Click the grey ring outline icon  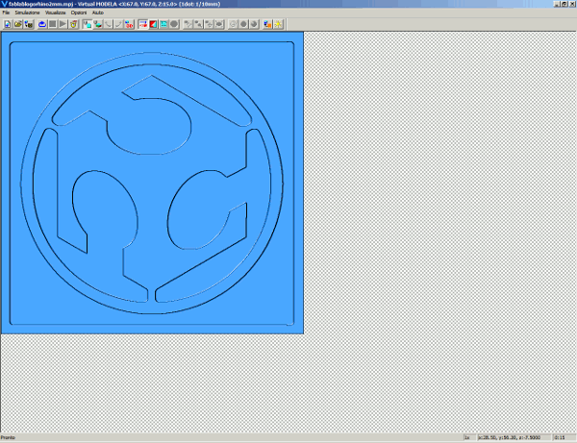[233, 24]
